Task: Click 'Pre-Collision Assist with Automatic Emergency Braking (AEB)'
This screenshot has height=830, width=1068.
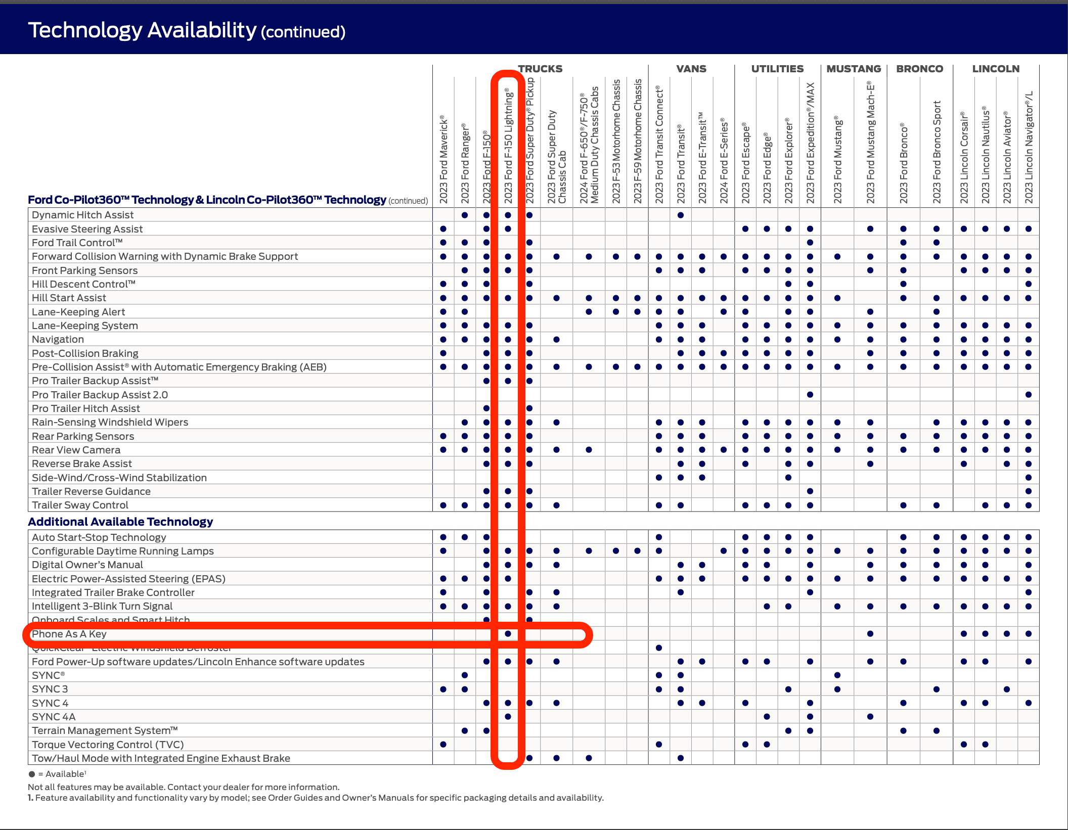Action: point(179,367)
